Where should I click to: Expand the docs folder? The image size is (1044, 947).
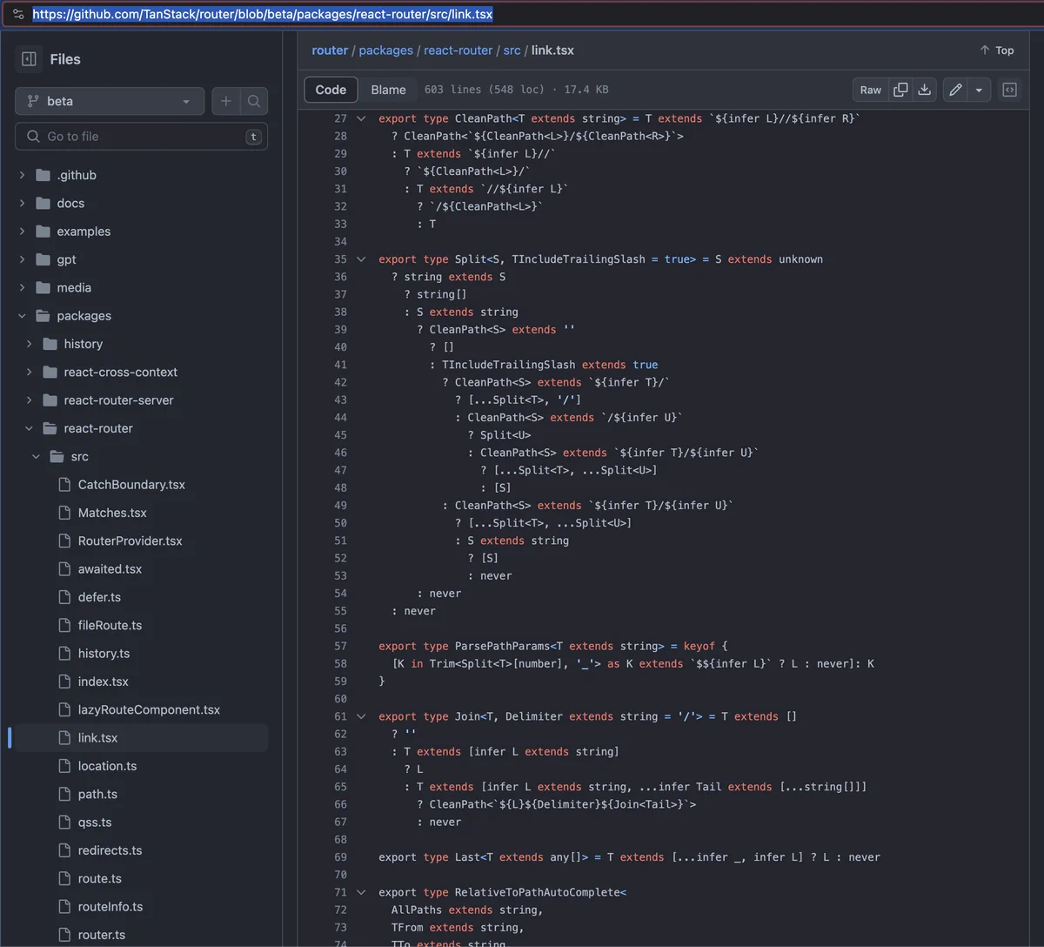tap(23, 203)
